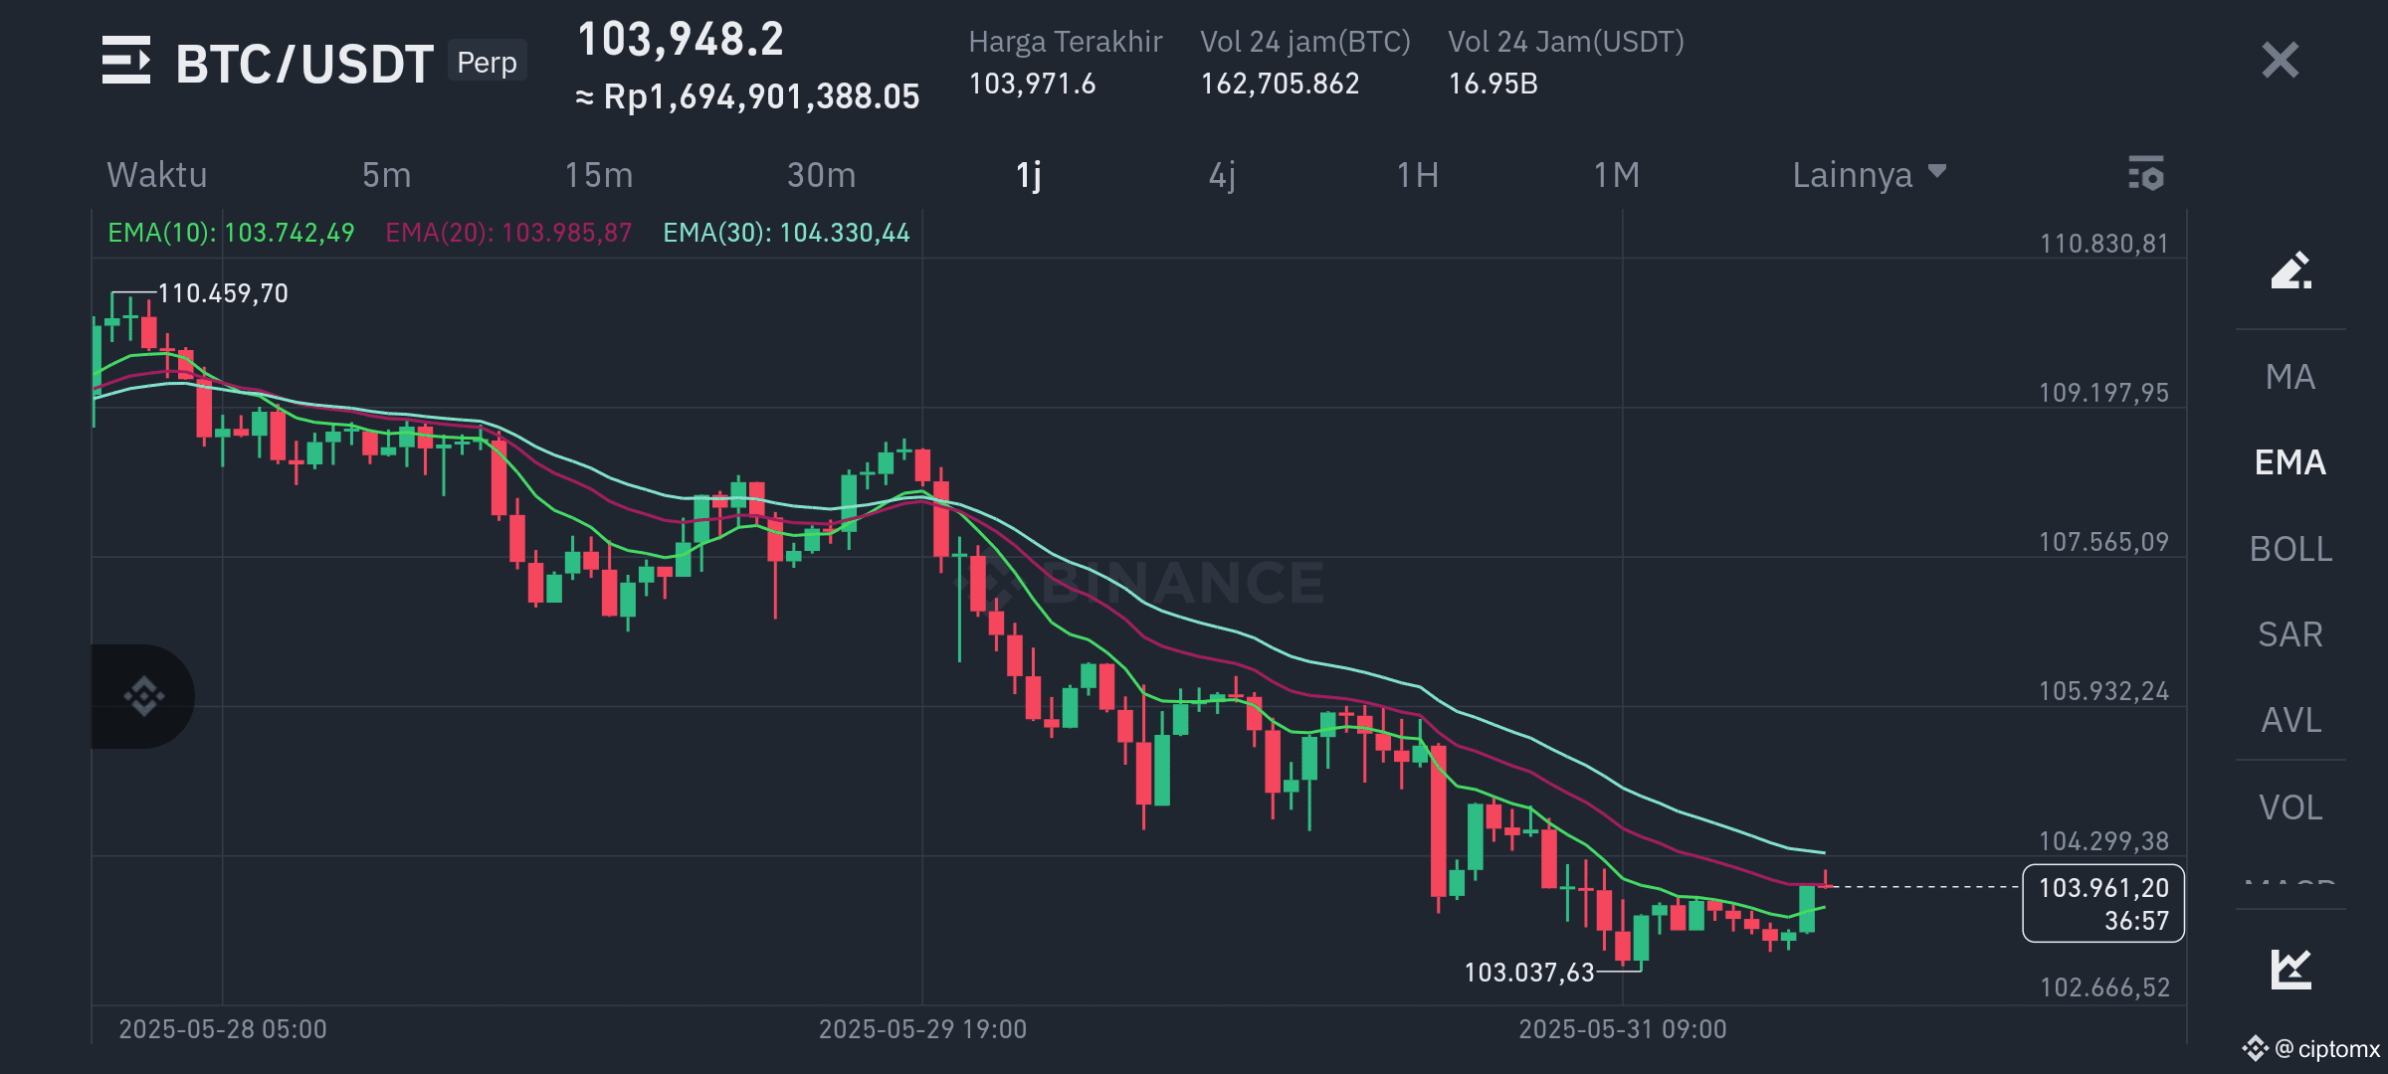Select the 15m timeframe tab
The height and width of the screenshot is (1074, 2388).
click(x=598, y=175)
